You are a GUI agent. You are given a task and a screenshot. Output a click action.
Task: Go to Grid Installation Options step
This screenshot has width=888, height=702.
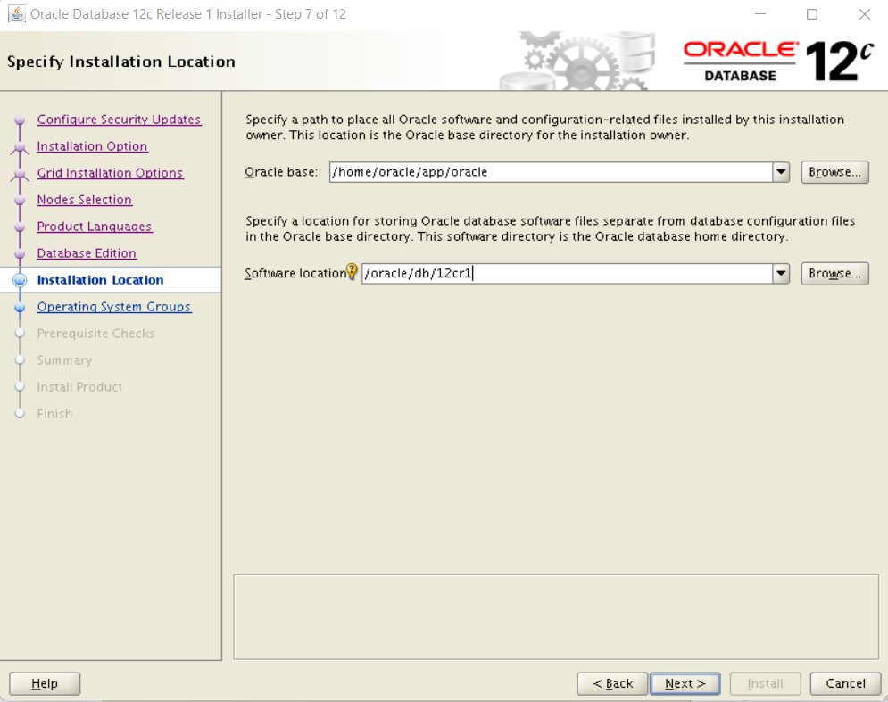110,173
